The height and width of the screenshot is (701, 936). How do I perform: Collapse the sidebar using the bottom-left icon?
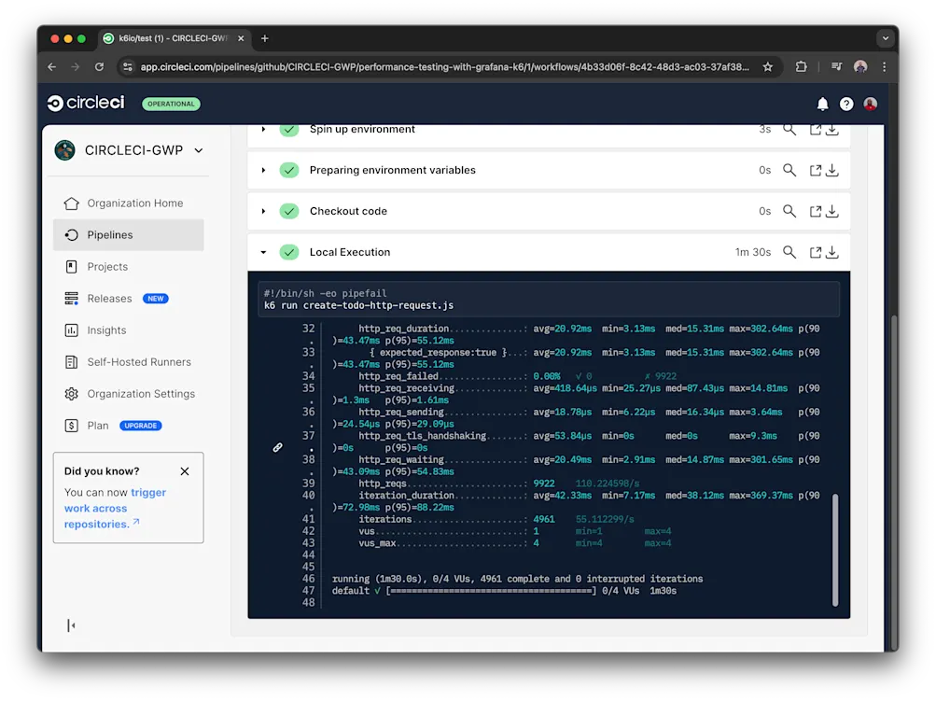[x=71, y=624]
